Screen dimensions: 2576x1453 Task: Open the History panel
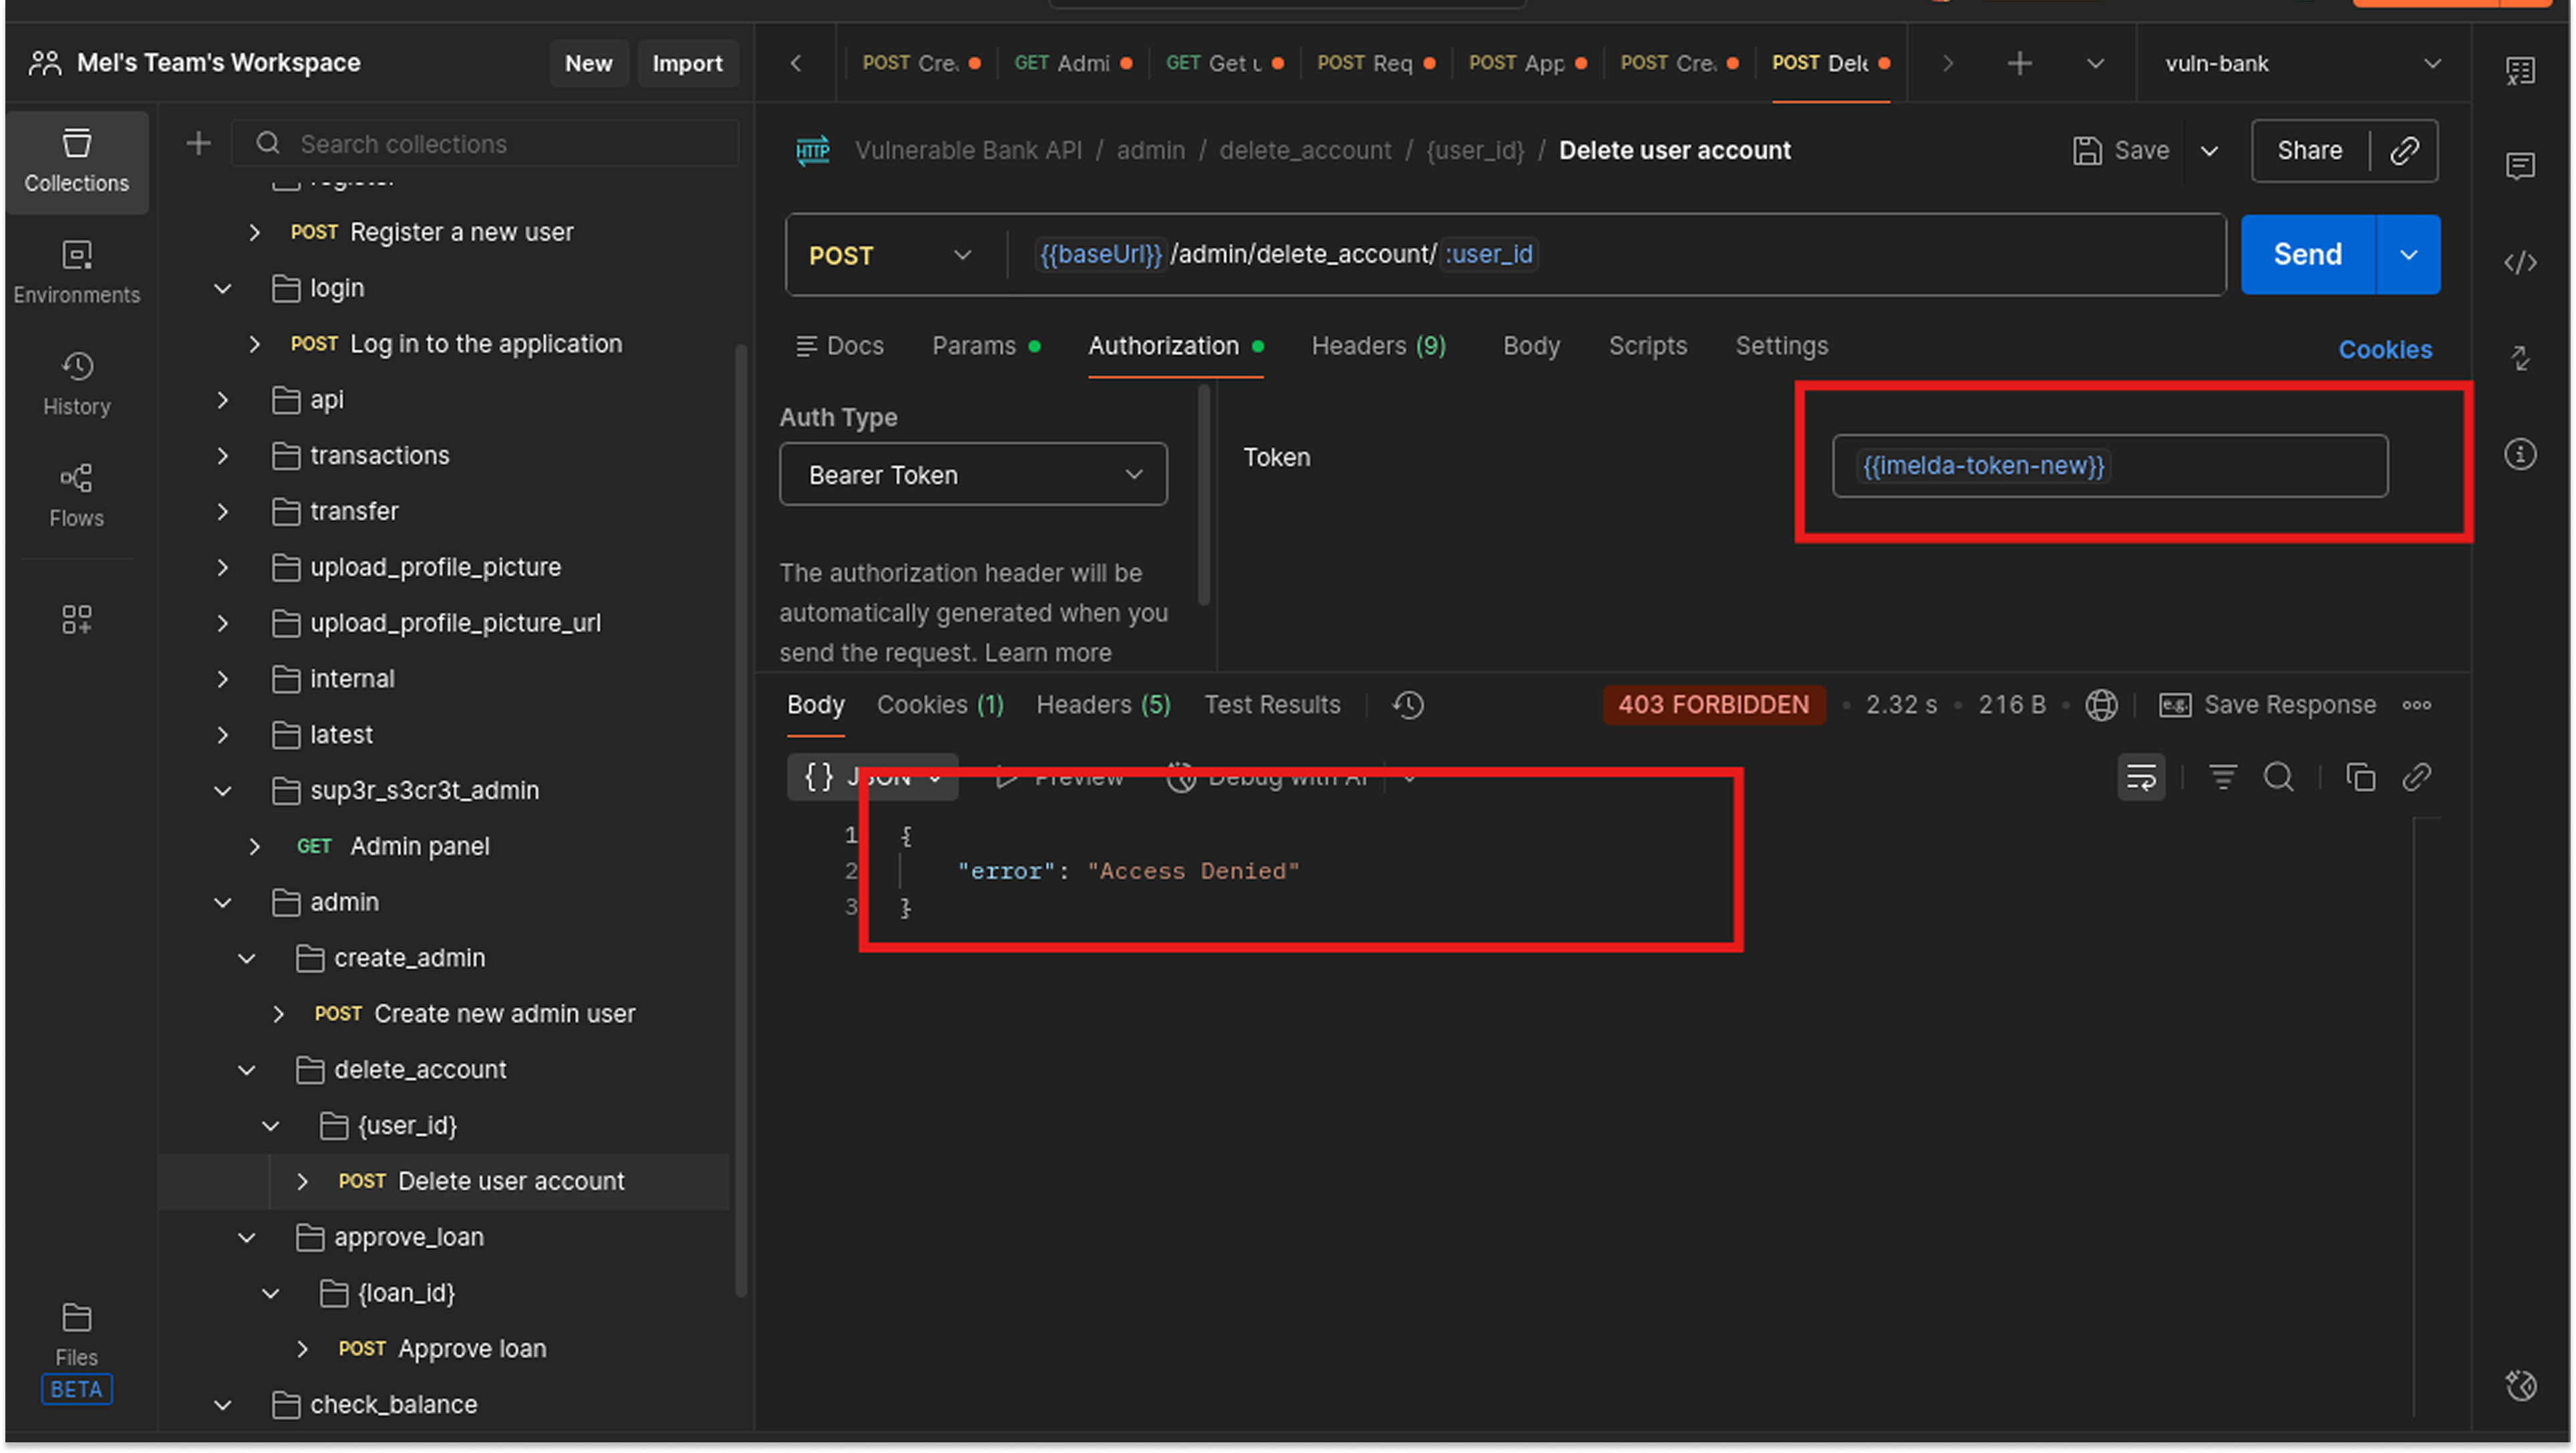coord(77,382)
